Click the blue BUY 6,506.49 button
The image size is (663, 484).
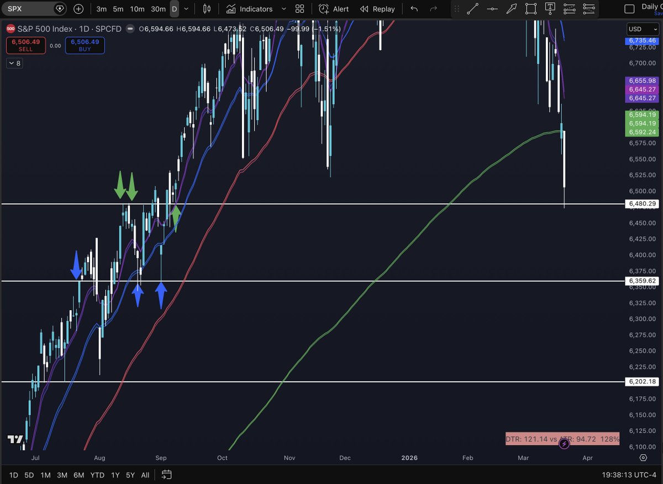click(x=85, y=45)
